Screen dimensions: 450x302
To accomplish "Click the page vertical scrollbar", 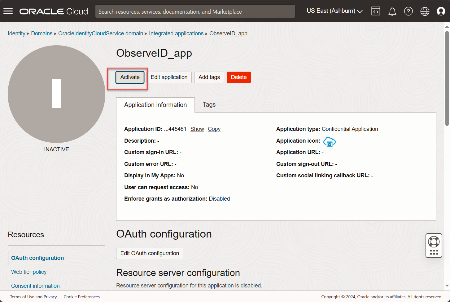I will (x=447, y=78).
